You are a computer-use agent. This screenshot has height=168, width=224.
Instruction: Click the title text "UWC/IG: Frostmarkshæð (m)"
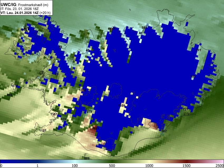25,5
